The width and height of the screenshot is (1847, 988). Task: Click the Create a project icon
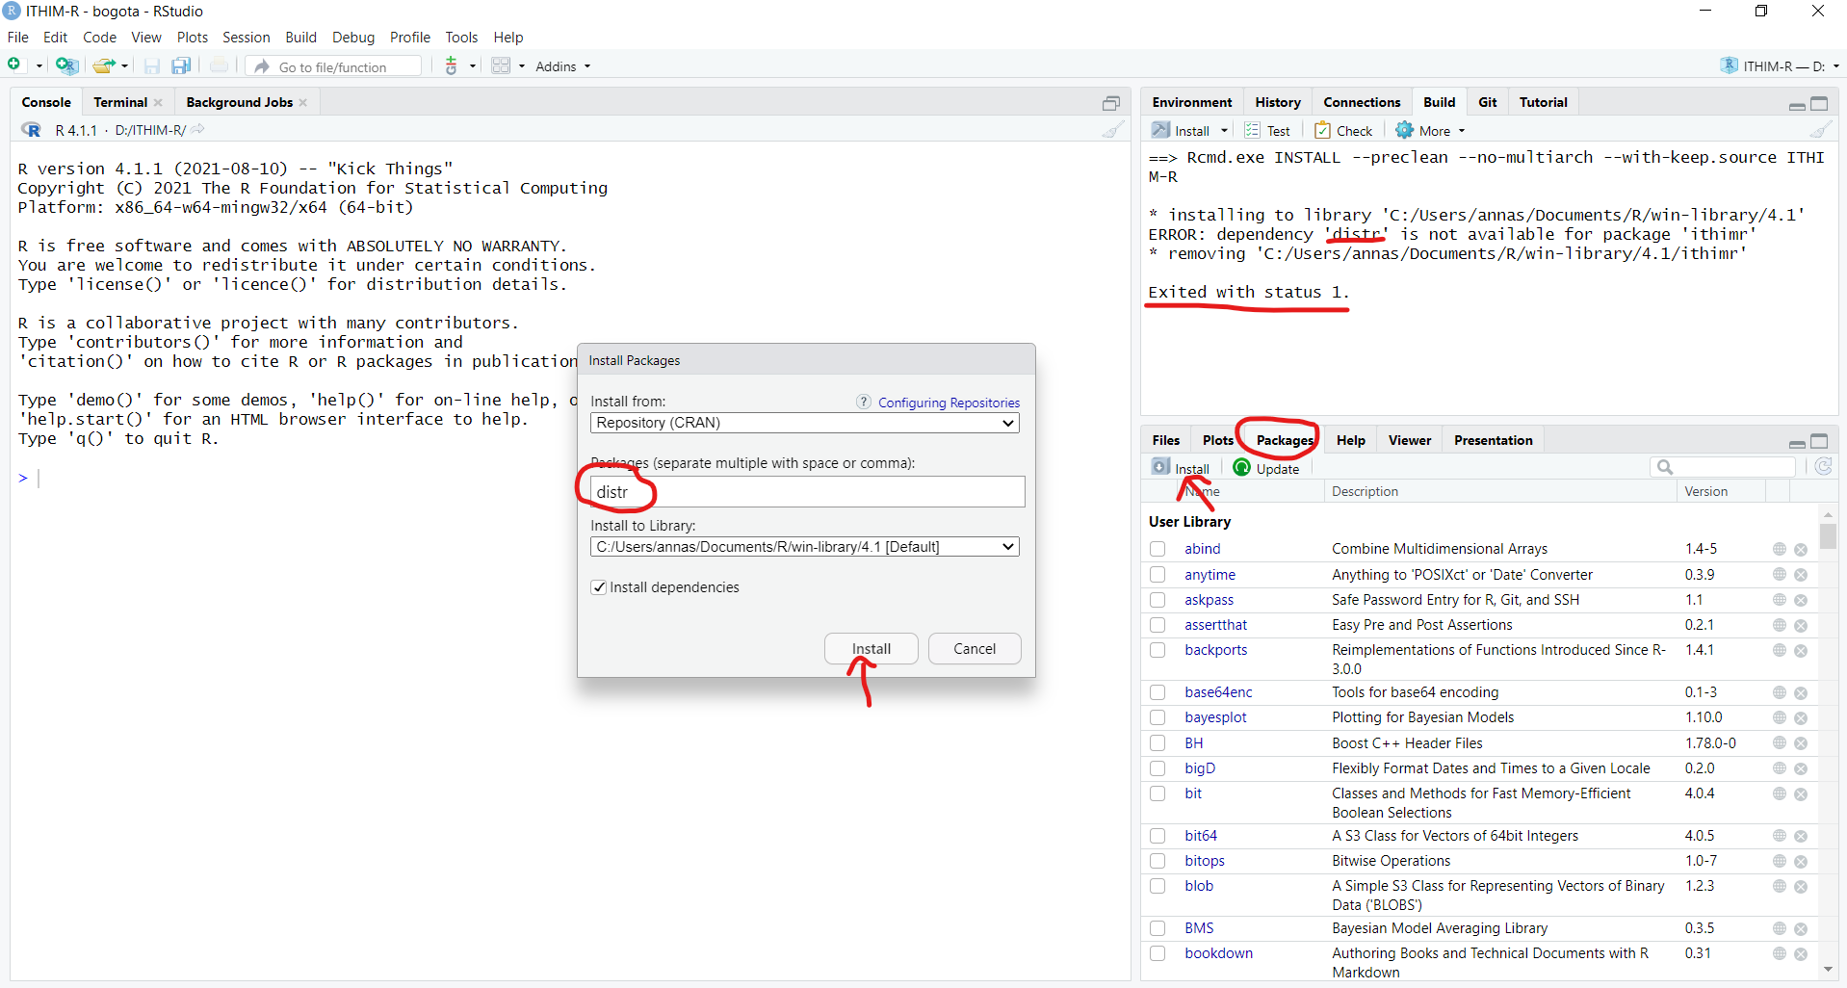click(x=66, y=65)
